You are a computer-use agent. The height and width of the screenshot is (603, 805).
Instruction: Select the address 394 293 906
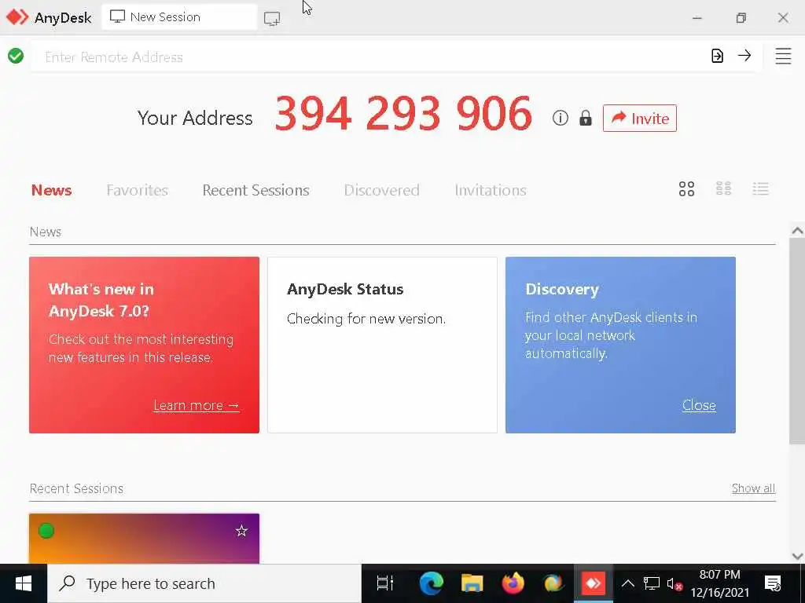point(403,113)
